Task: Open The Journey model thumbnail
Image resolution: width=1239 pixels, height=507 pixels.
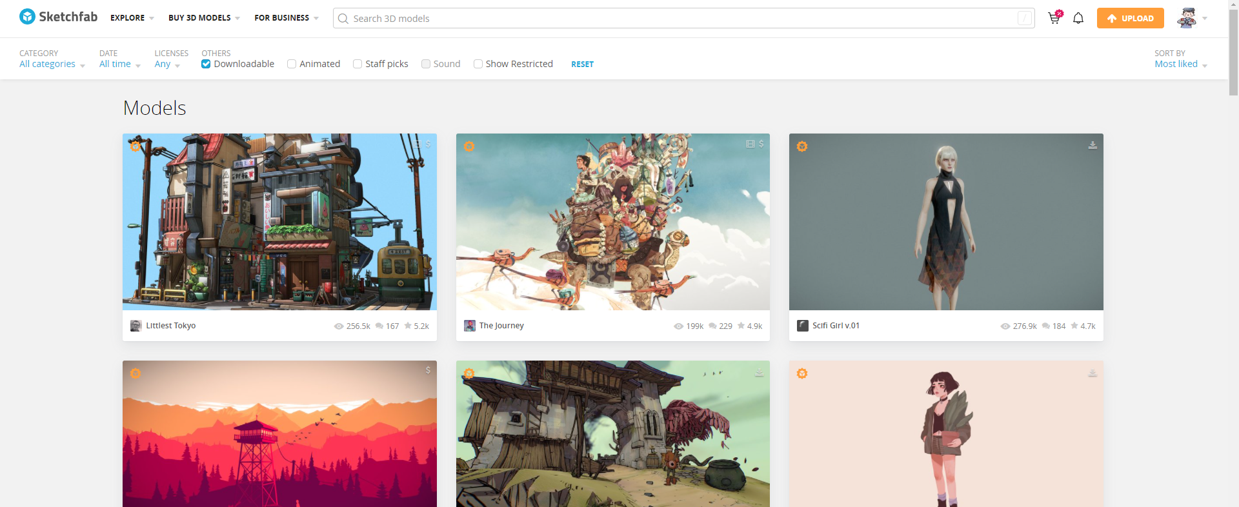Action: click(x=613, y=222)
